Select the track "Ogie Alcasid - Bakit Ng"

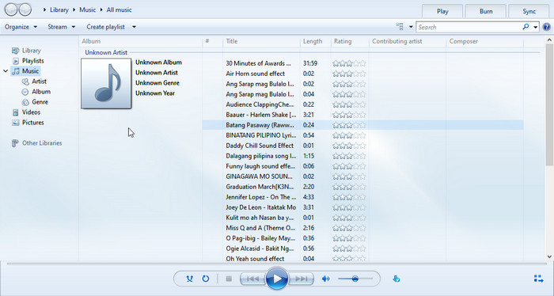[x=260, y=249]
